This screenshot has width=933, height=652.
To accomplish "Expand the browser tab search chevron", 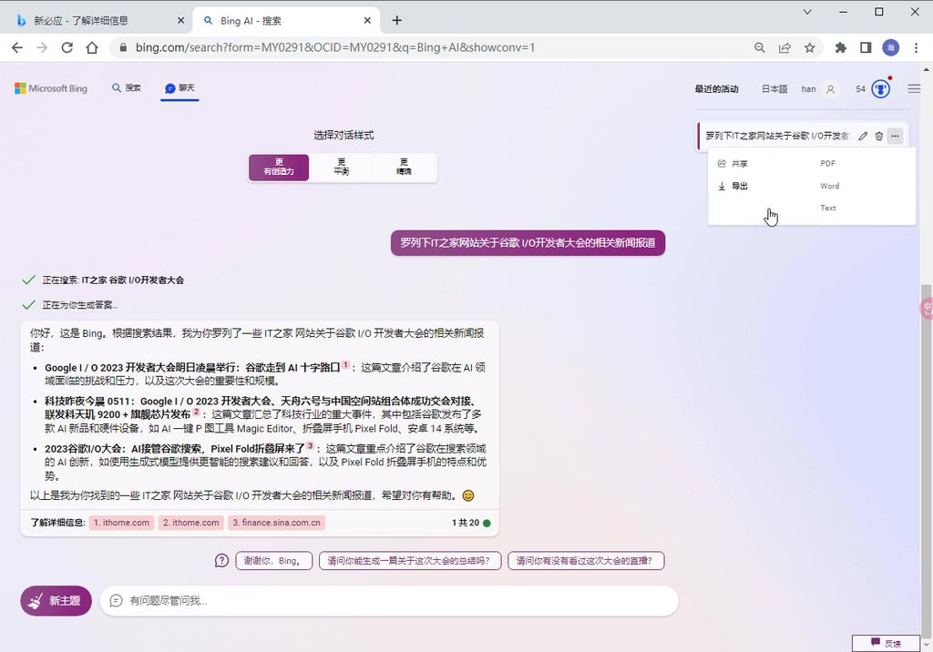I will tap(805, 12).
